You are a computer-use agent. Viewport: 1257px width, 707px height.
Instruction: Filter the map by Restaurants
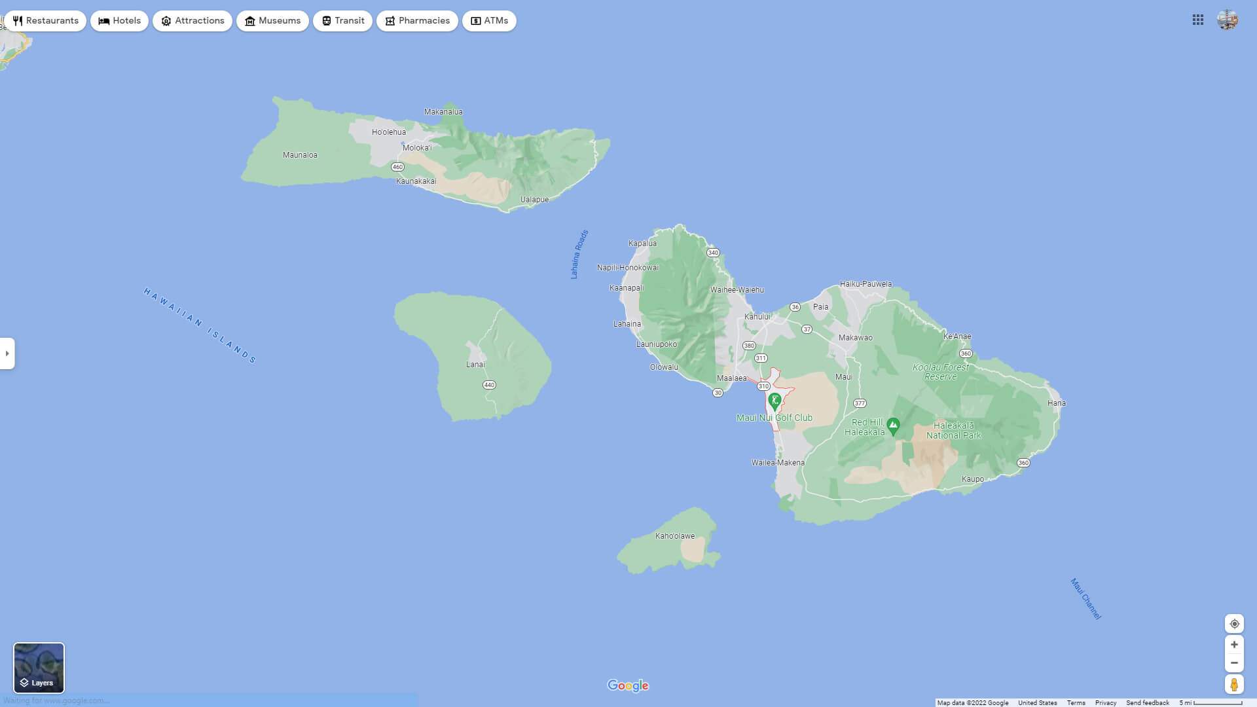(45, 21)
